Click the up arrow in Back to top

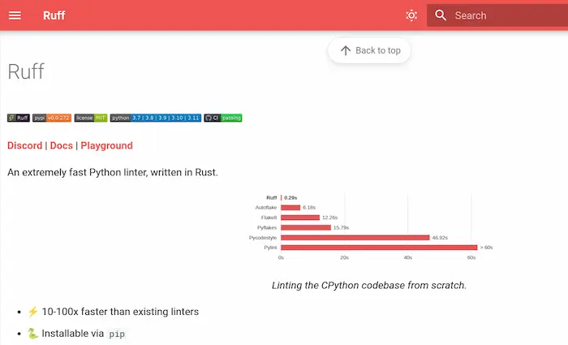point(346,50)
